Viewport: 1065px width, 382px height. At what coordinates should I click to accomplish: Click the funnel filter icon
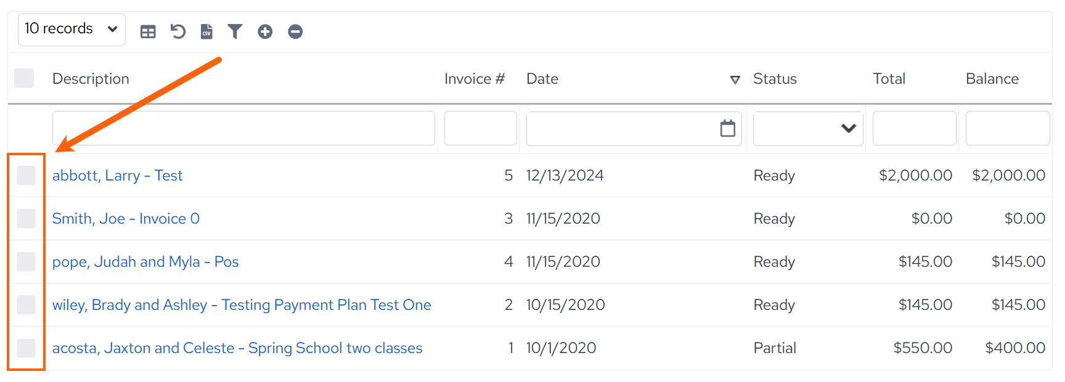pos(235,31)
